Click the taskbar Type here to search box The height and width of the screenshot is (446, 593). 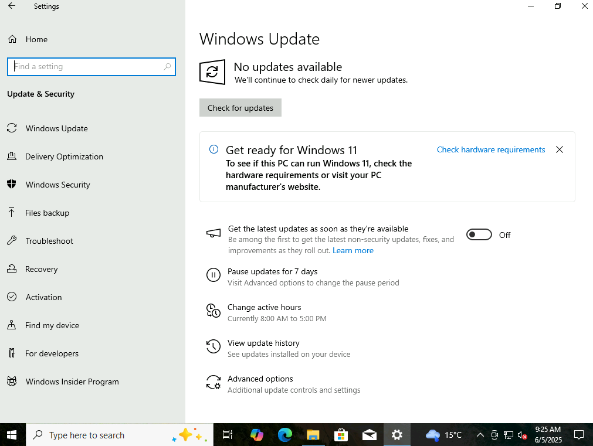[120, 435]
